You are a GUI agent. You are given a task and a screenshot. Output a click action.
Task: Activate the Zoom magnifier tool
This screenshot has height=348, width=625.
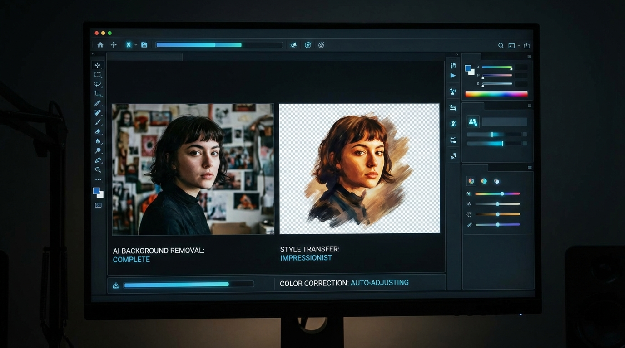(x=98, y=170)
